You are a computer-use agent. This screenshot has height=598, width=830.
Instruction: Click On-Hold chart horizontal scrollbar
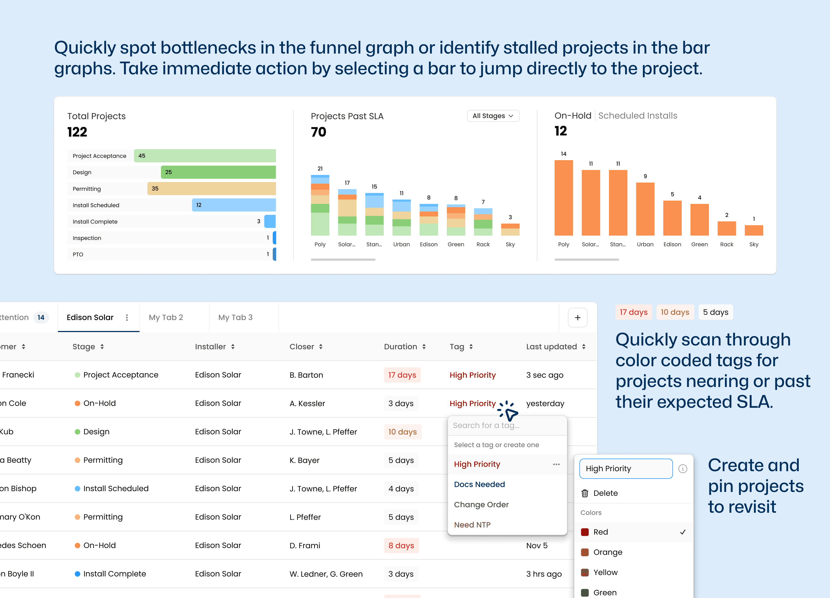coord(587,260)
